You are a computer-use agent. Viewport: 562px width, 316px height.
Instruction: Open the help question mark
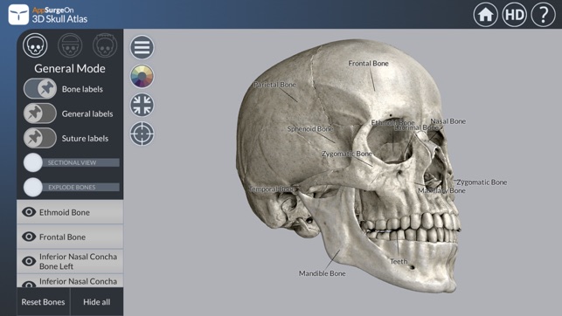pyautogui.click(x=543, y=15)
